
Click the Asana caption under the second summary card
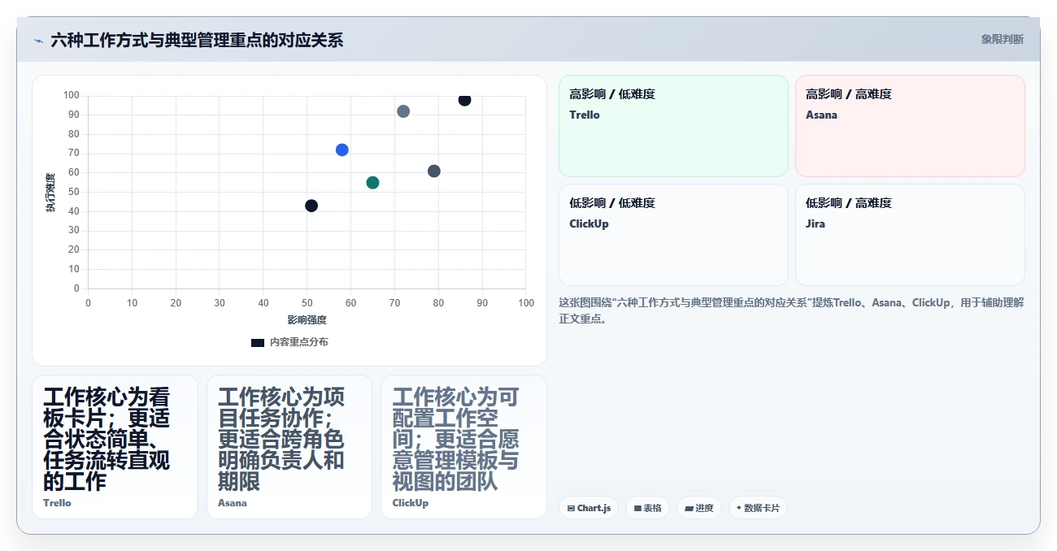(x=232, y=503)
